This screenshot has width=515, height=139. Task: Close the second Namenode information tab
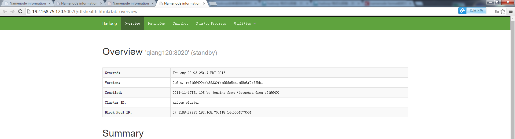101,3
